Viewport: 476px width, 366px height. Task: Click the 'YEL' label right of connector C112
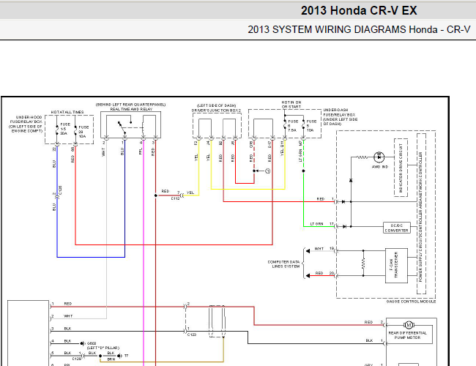(190, 193)
